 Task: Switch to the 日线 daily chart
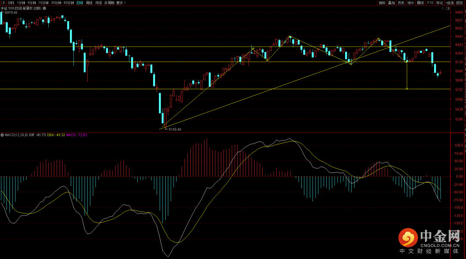pyautogui.click(x=79, y=3)
